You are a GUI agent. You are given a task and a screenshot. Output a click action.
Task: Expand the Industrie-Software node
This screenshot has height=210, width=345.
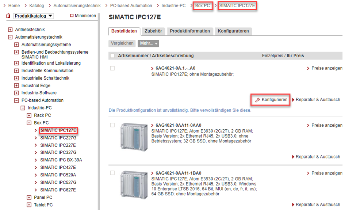click(x=16, y=93)
